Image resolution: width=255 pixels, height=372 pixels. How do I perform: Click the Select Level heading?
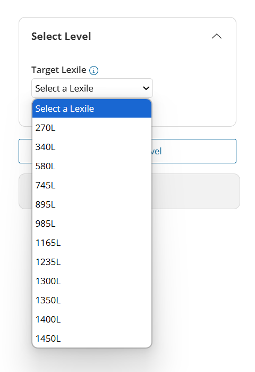click(x=61, y=36)
